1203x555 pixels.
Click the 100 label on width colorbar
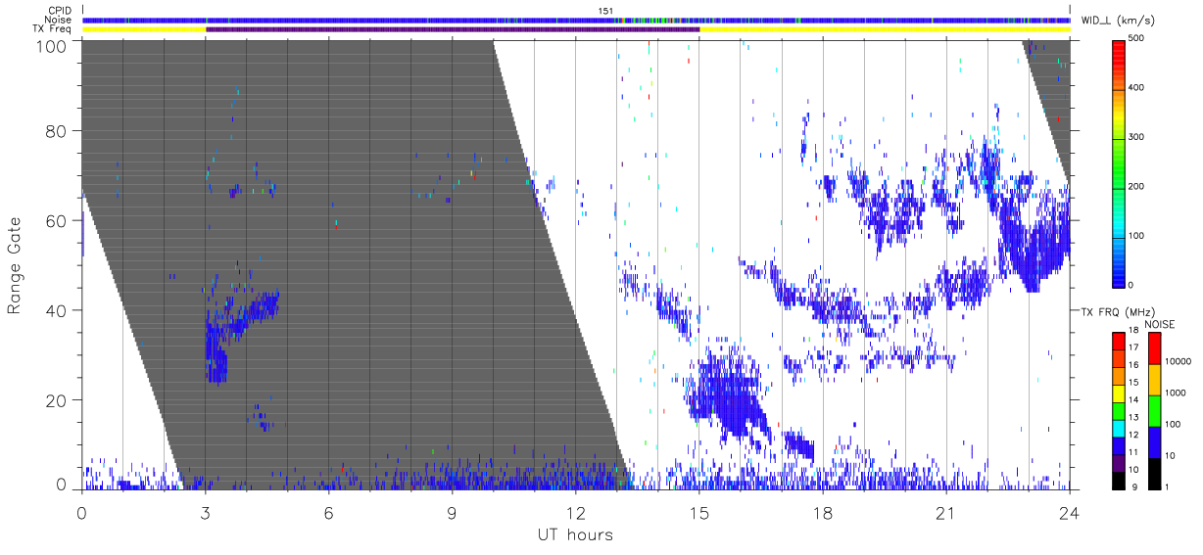pos(1136,235)
